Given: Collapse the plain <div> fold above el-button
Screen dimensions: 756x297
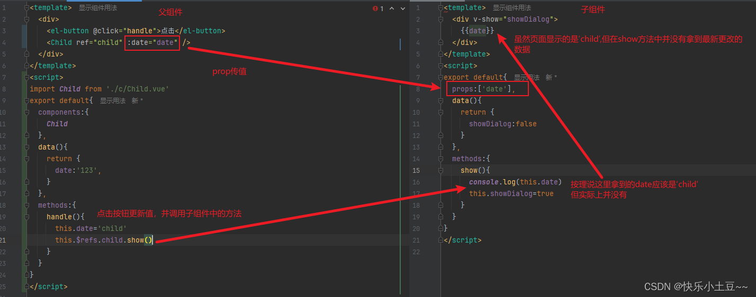Looking at the screenshot, I should point(27,20).
